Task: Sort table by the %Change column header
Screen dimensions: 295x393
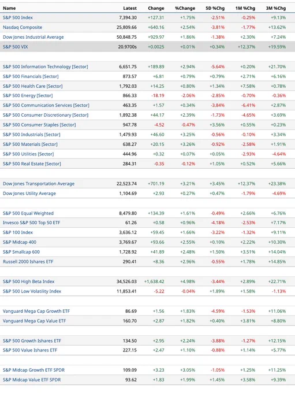Action: tap(185, 8)
